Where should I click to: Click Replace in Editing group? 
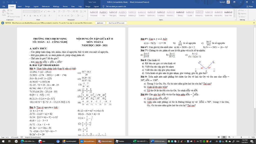[x=242, y=13]
